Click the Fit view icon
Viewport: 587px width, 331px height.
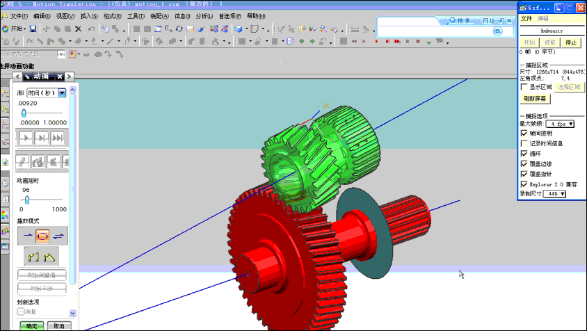[x=158, y=29]
